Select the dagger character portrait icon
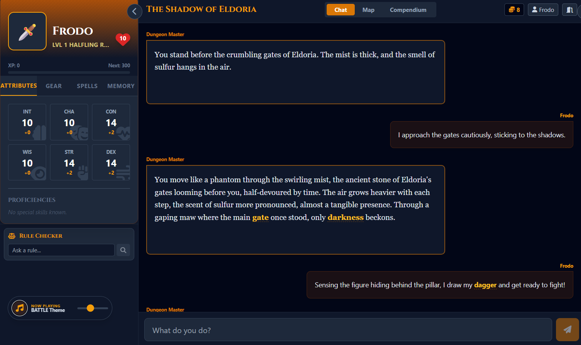Image resolution: width=581 pixels, height=345 pixels. 27,32
